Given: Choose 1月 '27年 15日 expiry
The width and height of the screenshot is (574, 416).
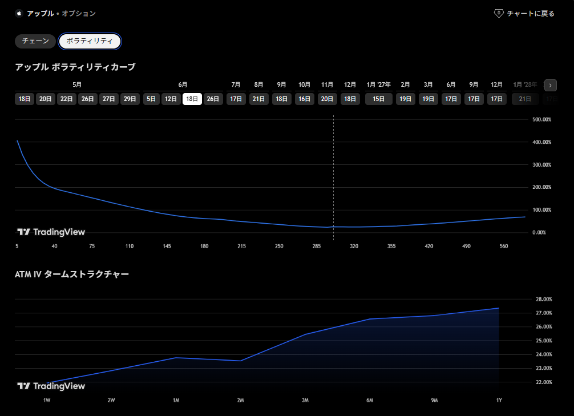Looking at the screenshot, I should 378,99.
